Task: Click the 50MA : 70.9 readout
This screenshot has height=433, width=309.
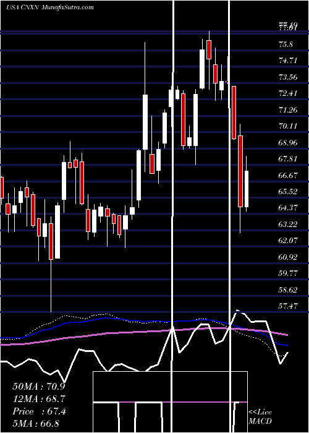Action: [x=39, y=387]
